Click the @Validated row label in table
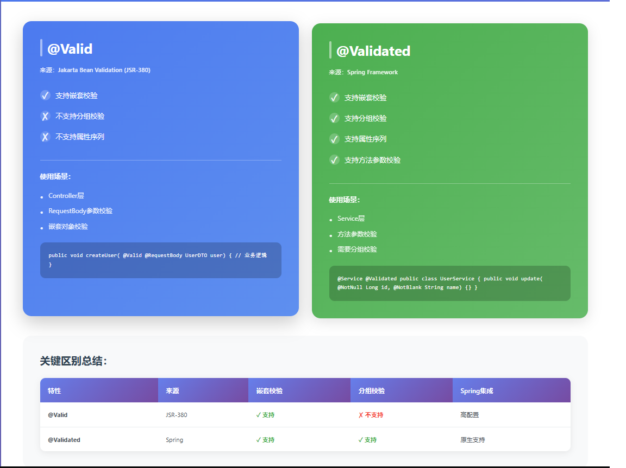 point(64,440)
